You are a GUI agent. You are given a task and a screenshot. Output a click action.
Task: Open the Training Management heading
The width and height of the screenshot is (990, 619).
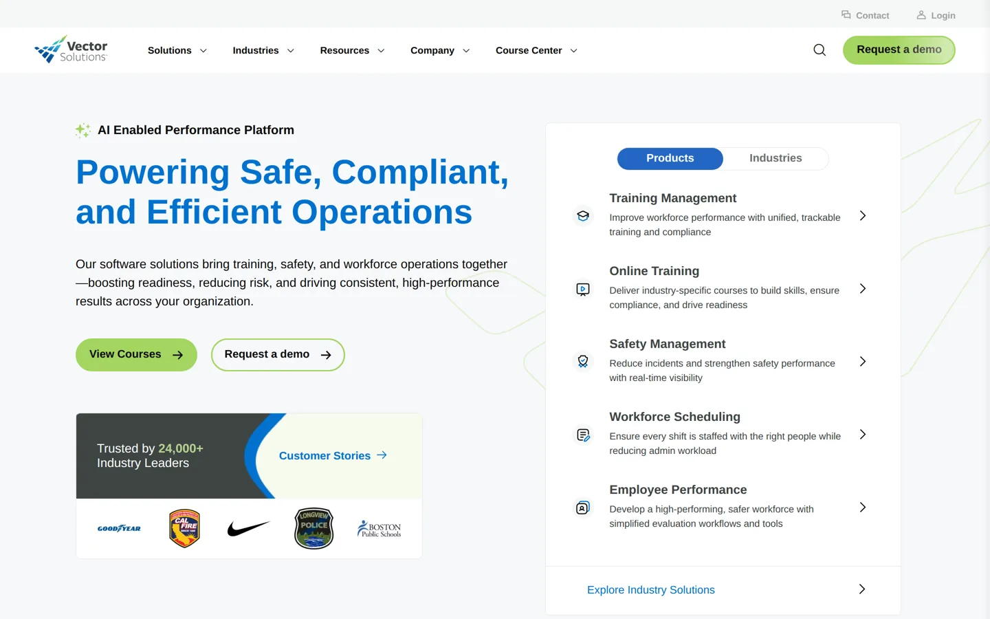[672, 198]
